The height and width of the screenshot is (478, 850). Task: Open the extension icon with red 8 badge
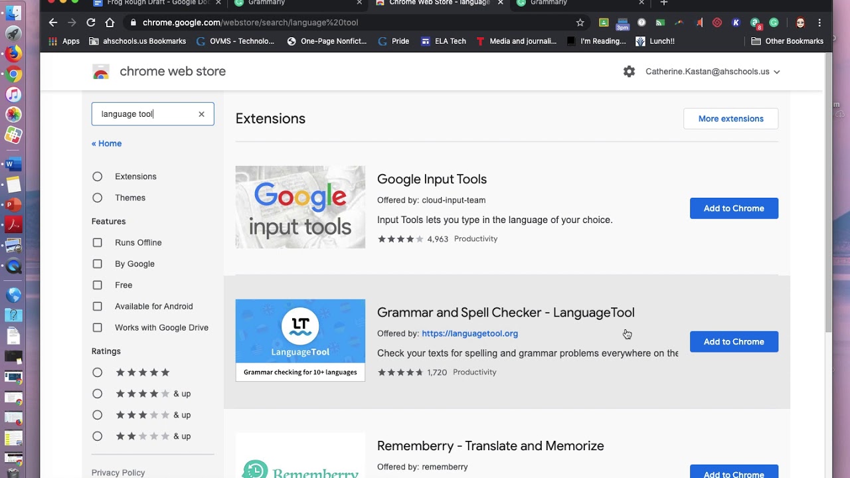tap(755, 23)
